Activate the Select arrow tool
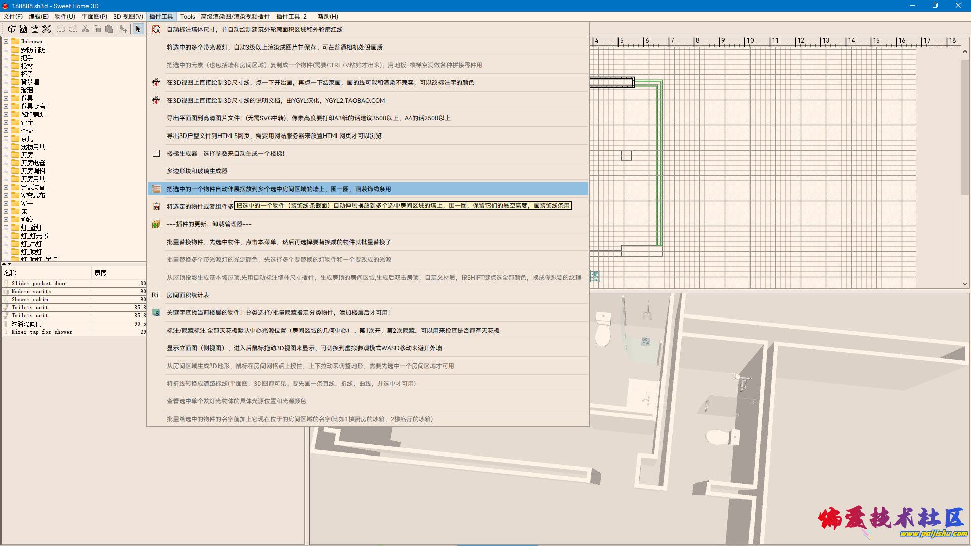 click(x=138, y=29)
